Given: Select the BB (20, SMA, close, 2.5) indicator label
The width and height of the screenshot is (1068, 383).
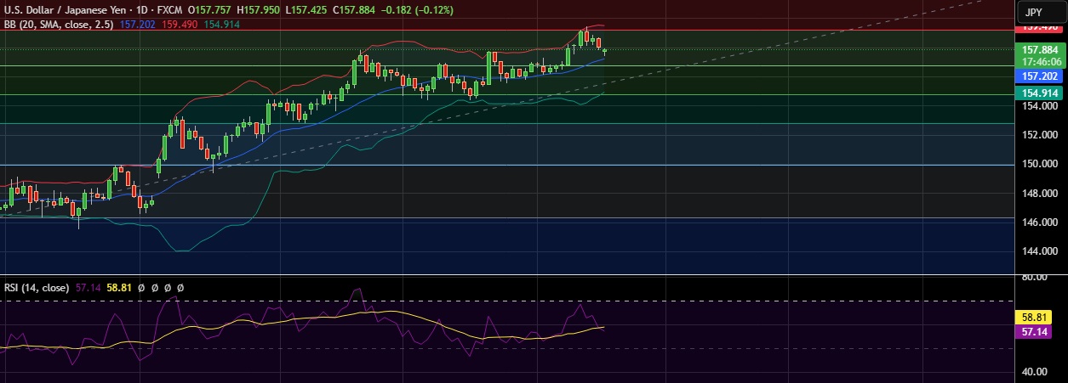Looking at the screenshot, I should 60,25.
